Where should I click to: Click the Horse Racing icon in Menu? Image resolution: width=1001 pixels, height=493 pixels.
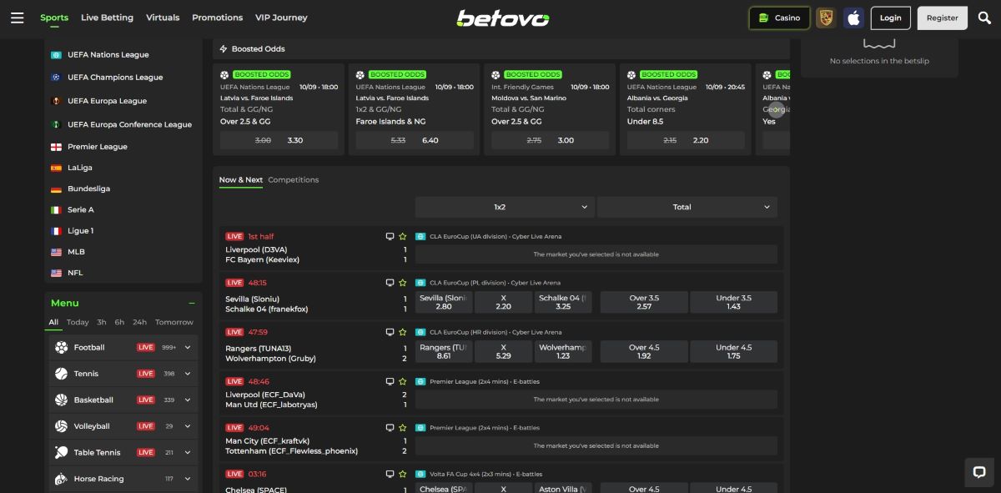61,479
